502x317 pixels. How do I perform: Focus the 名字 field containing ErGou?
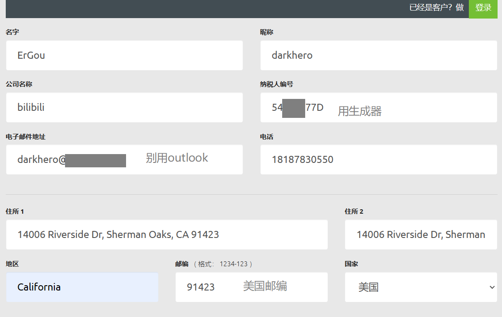(x=124, y=56)
